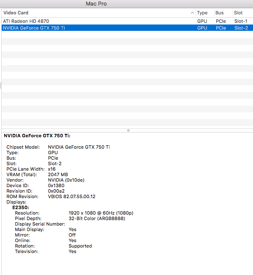
Task: Click the Mirror value Off
Action: point(72,235)
